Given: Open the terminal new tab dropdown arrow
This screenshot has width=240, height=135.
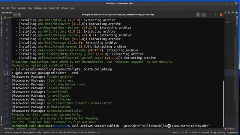Looking at the screenshot, I should click(19, 15).
